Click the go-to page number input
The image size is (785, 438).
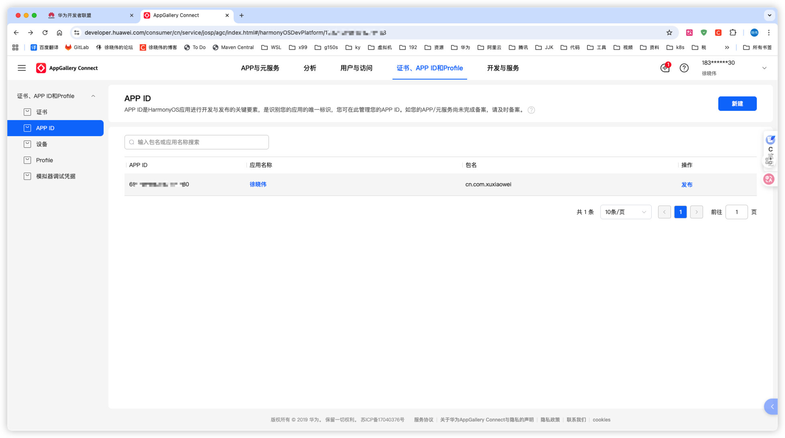coord(736,212)
